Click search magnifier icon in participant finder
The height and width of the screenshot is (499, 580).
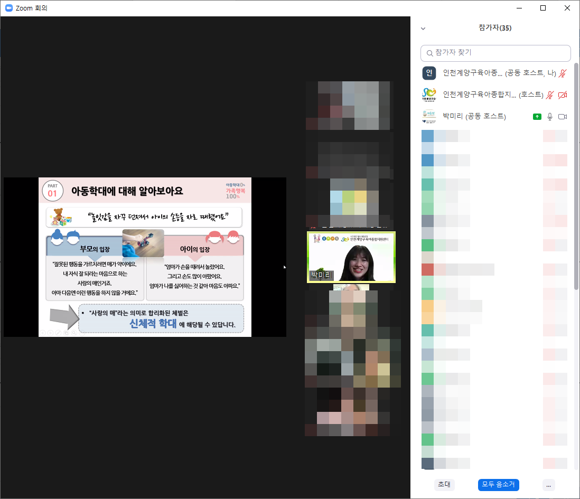point(429,53)
